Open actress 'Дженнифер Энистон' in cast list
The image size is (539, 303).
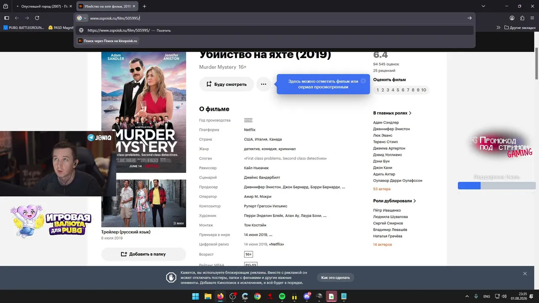391,129
